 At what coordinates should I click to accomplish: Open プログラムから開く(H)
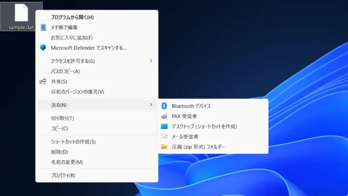pyautogui.click(x=97, y=17)
